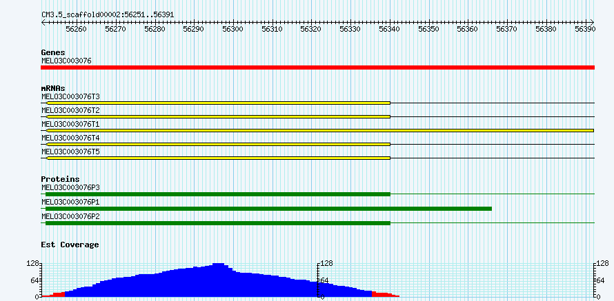The image size is (614, 301).
Task: Click the MELO3C003076P3 label text
Action: 70,187
